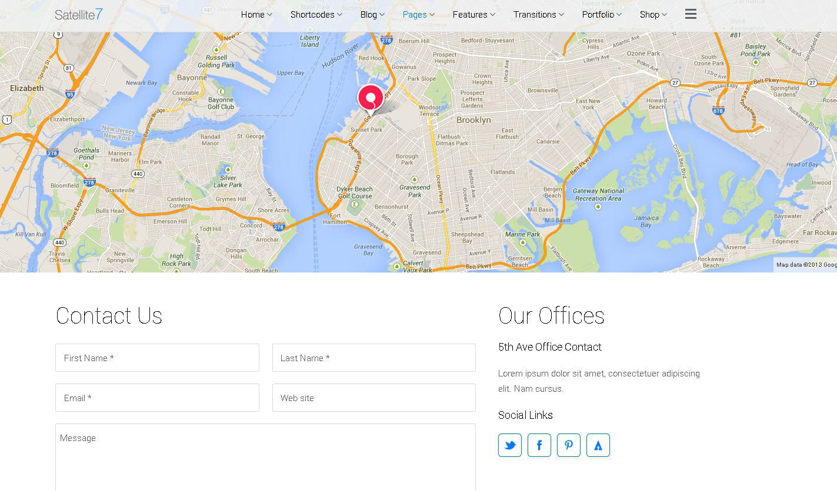837x491 pixels.
Task: Click the Bayonne label on the map
Action: [192, 78]
